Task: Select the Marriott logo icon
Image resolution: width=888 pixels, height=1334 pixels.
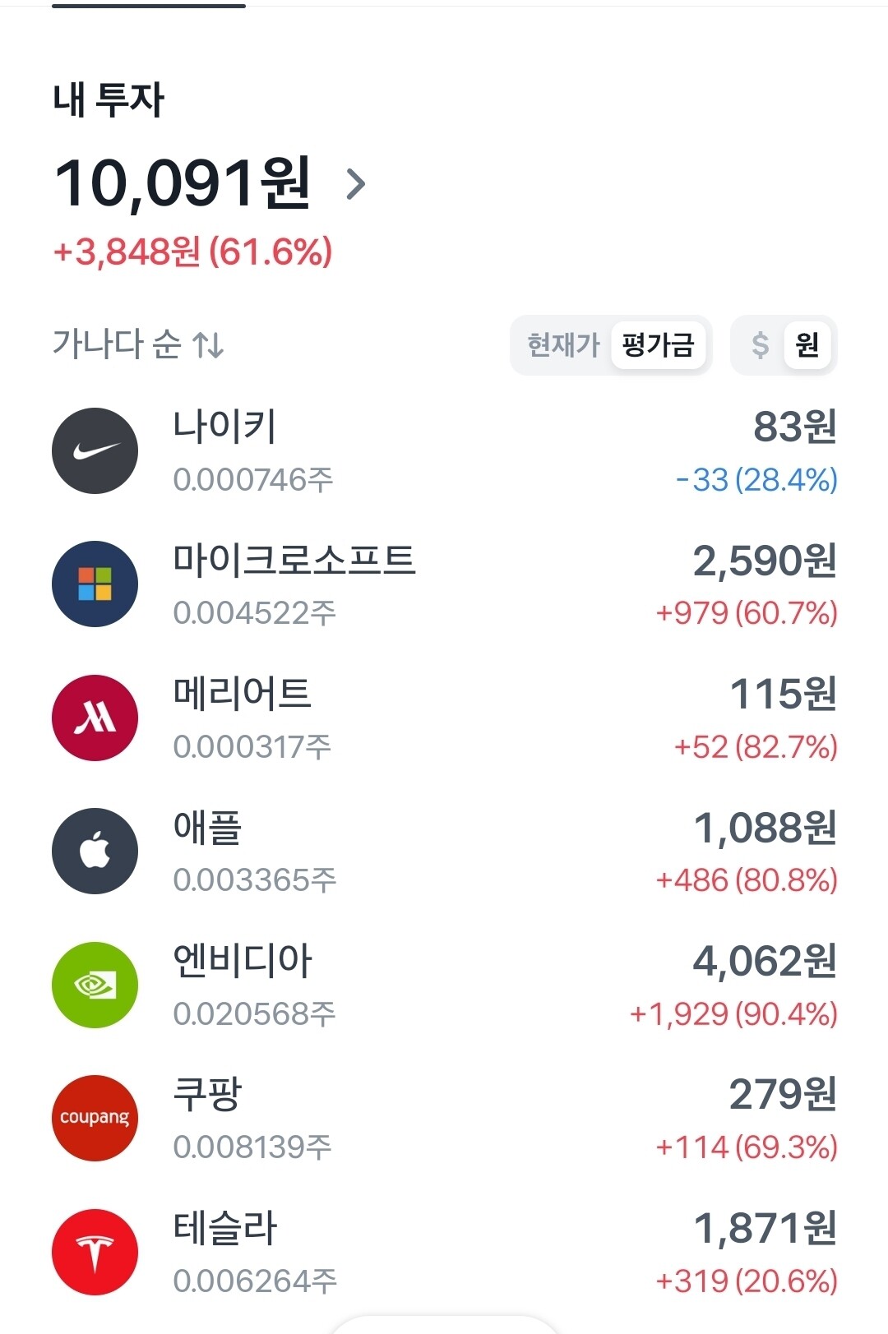Action: [95, 718]
